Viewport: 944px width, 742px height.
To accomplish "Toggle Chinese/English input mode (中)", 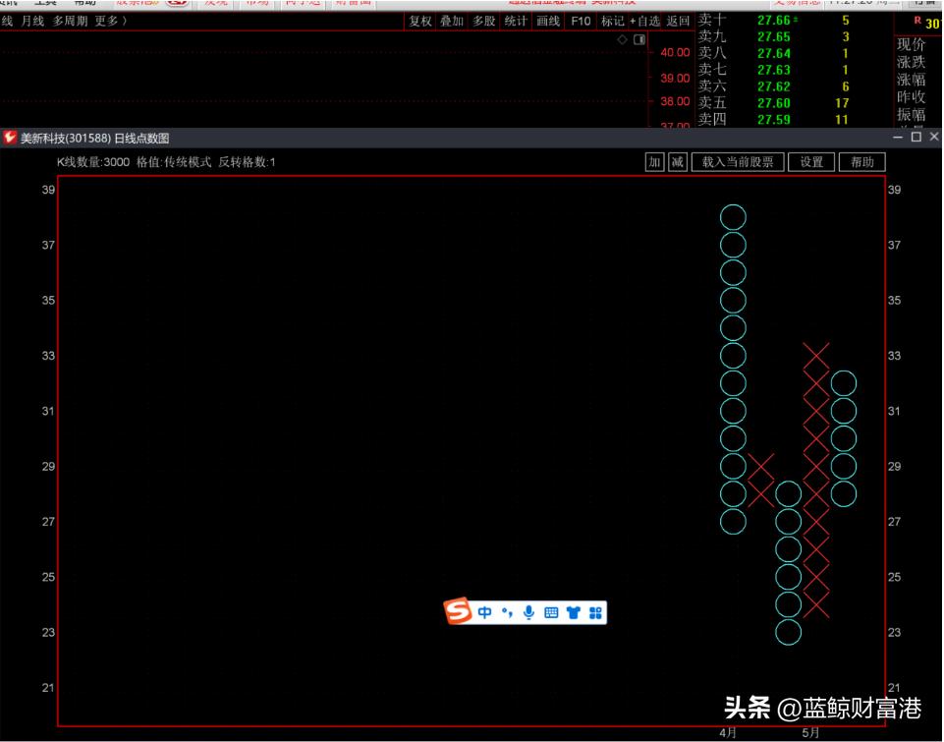I will 485,612.
